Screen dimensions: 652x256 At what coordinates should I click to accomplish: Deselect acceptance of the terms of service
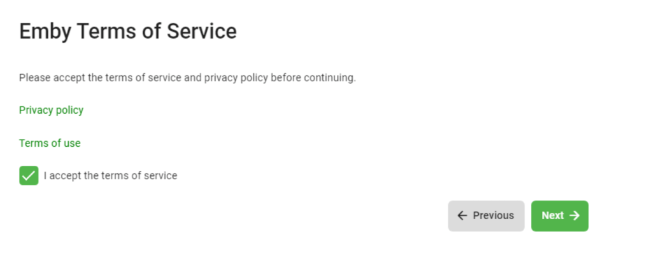(x=29, y=175)
